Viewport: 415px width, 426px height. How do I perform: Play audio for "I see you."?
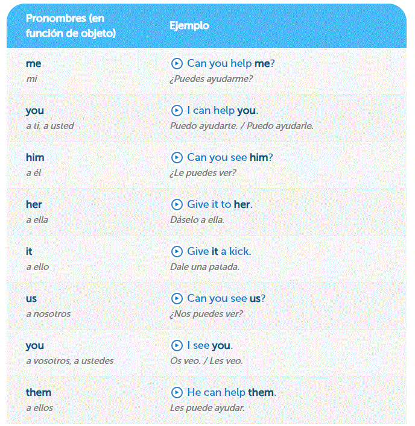[177, 345]
